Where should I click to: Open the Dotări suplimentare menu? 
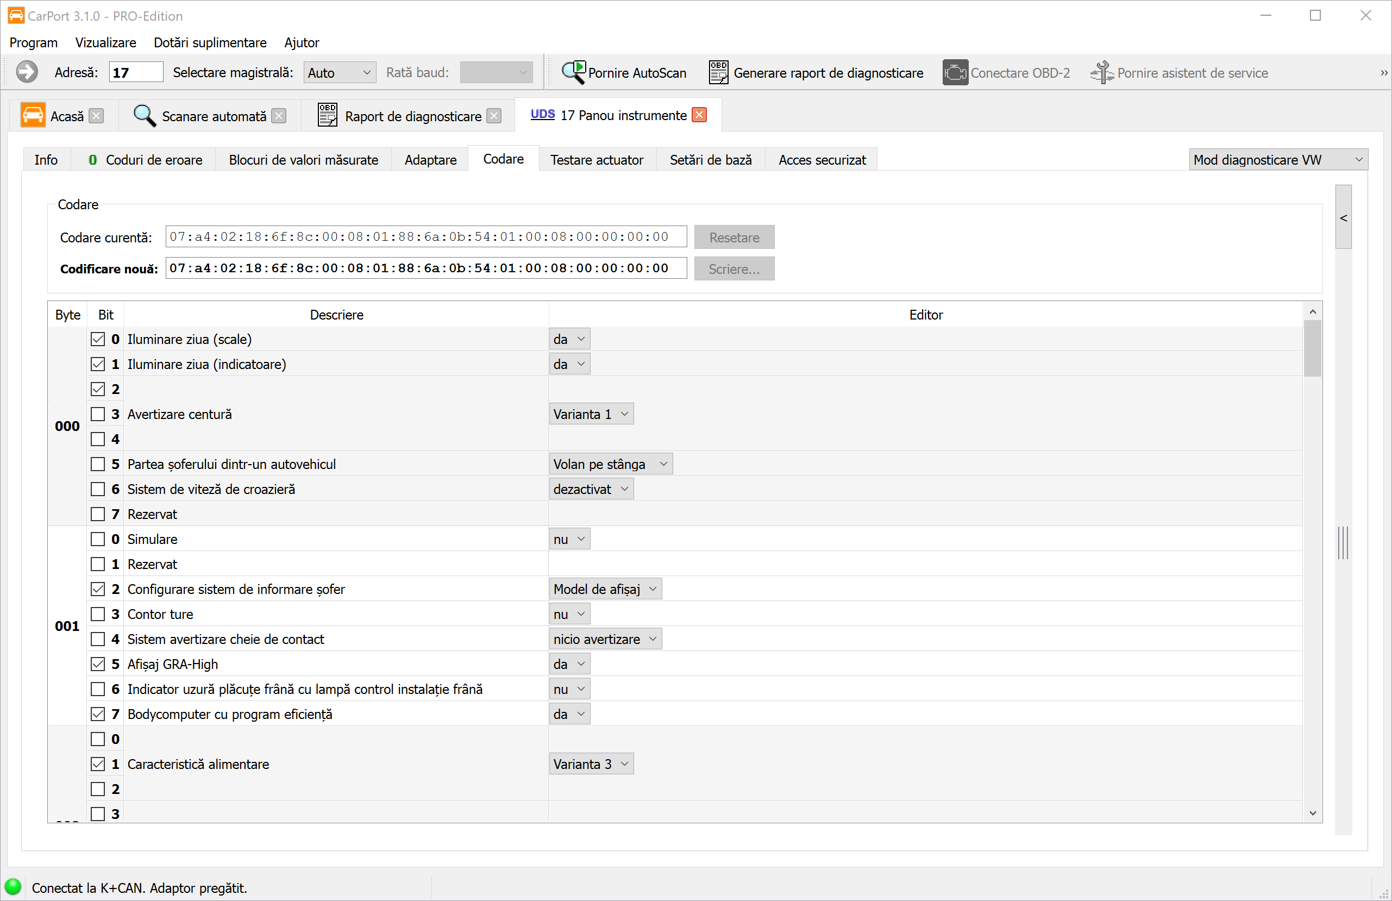(210, 43)
